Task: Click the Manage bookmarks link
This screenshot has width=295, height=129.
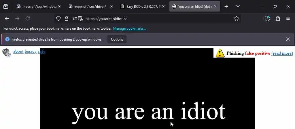Action: pos(129,29)
